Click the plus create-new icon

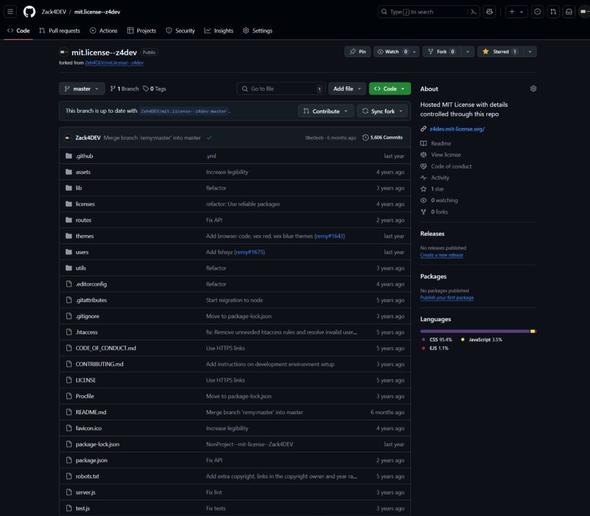pos(512,12)
